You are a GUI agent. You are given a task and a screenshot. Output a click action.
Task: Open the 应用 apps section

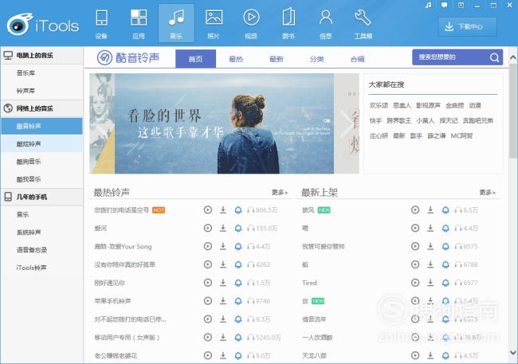[x=139, y=24]
